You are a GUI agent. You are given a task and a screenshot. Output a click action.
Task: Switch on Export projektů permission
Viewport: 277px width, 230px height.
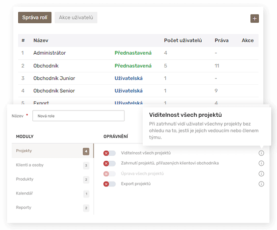point(109,184)
